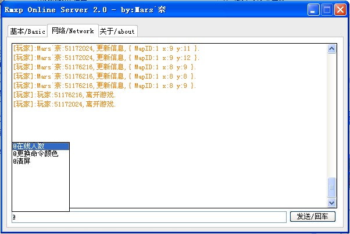Image resolution: width=350 pixels, height=234 pixels.
Task: Open the 关于/about tab
Action: (x=117, y=31)
